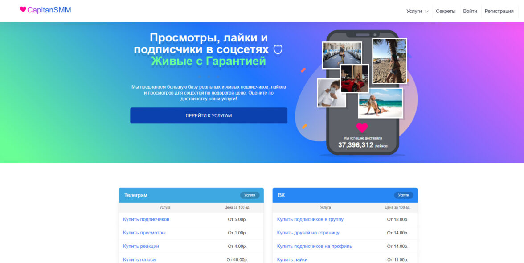Open Купить реакции link
This screenshot has width=524, height=263.
tap(141, 247)
